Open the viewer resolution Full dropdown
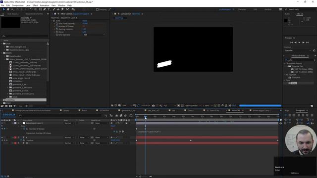This screenshot has width=317, height=178. tap(169, 105)
